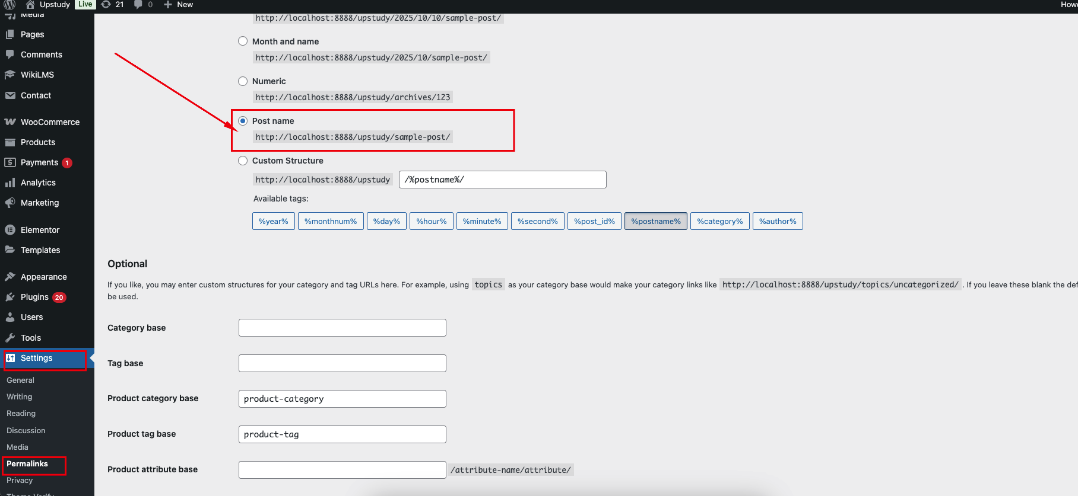This screenshot has width=1078, height=496.
Task: Click the WooCommerce icon in sidebar
Action: point(10,122)
